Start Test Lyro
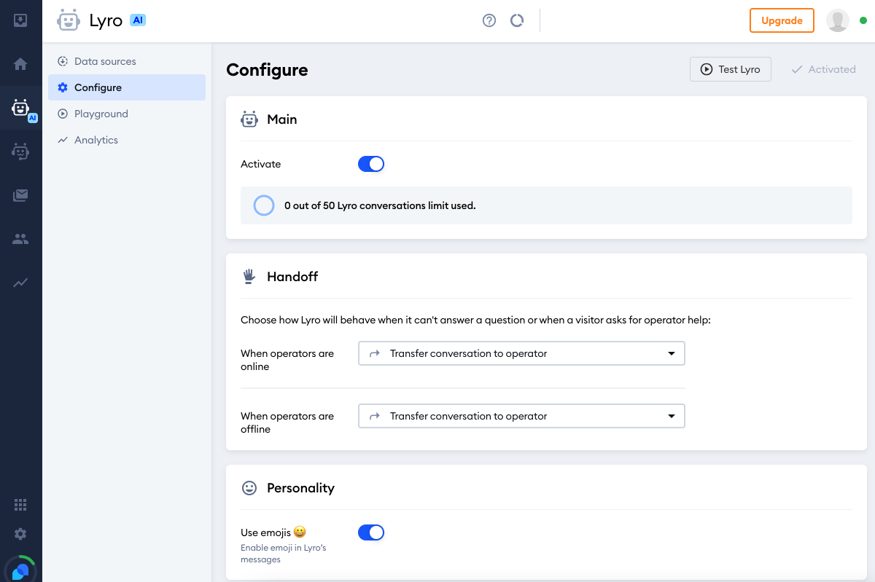 (x=731, y=69)
